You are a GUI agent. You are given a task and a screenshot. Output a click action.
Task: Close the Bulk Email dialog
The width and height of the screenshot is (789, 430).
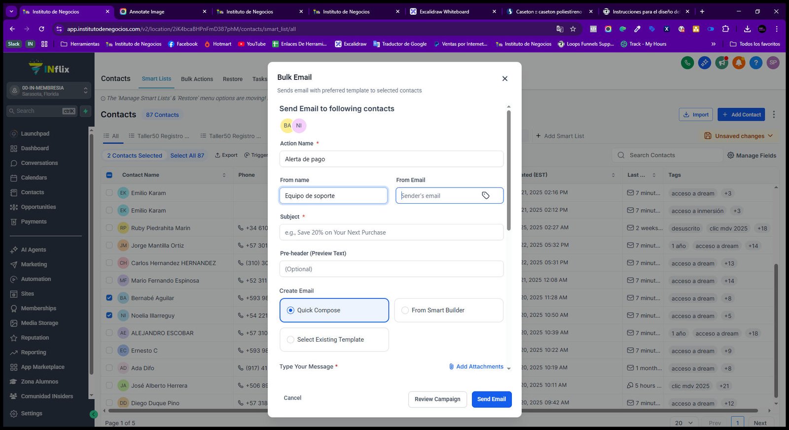[x=504, y=78]
